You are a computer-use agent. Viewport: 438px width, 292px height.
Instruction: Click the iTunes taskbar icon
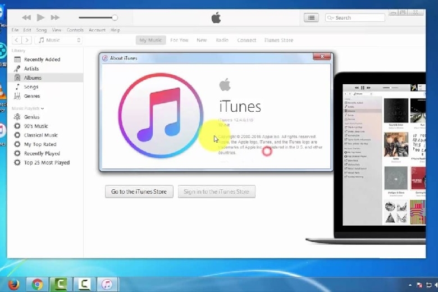pyautogui.click(x=107, y=285)
